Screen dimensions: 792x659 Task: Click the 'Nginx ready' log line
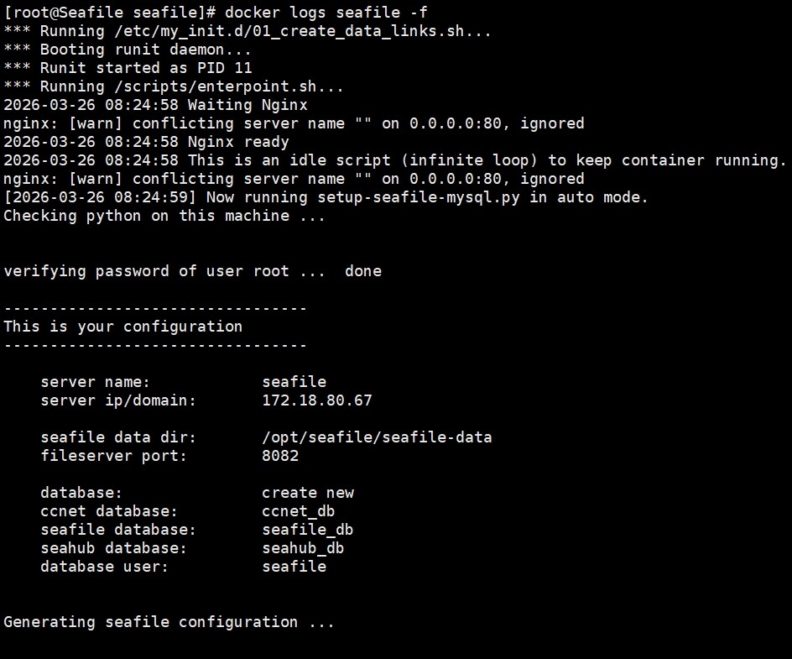pyautogui.click(x=237, y=142)
